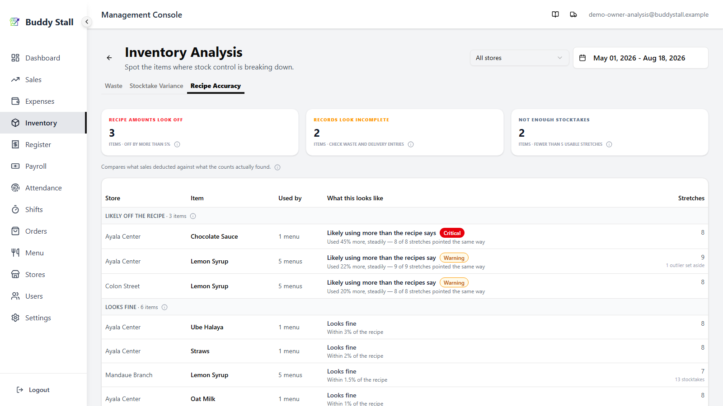Open the Register page label in sidebar

(38, 145)
